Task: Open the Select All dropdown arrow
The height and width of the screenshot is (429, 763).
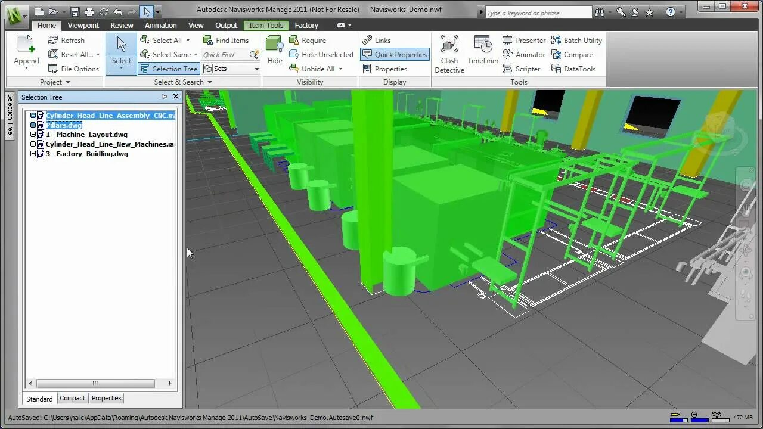Action: tap(188, 40)
